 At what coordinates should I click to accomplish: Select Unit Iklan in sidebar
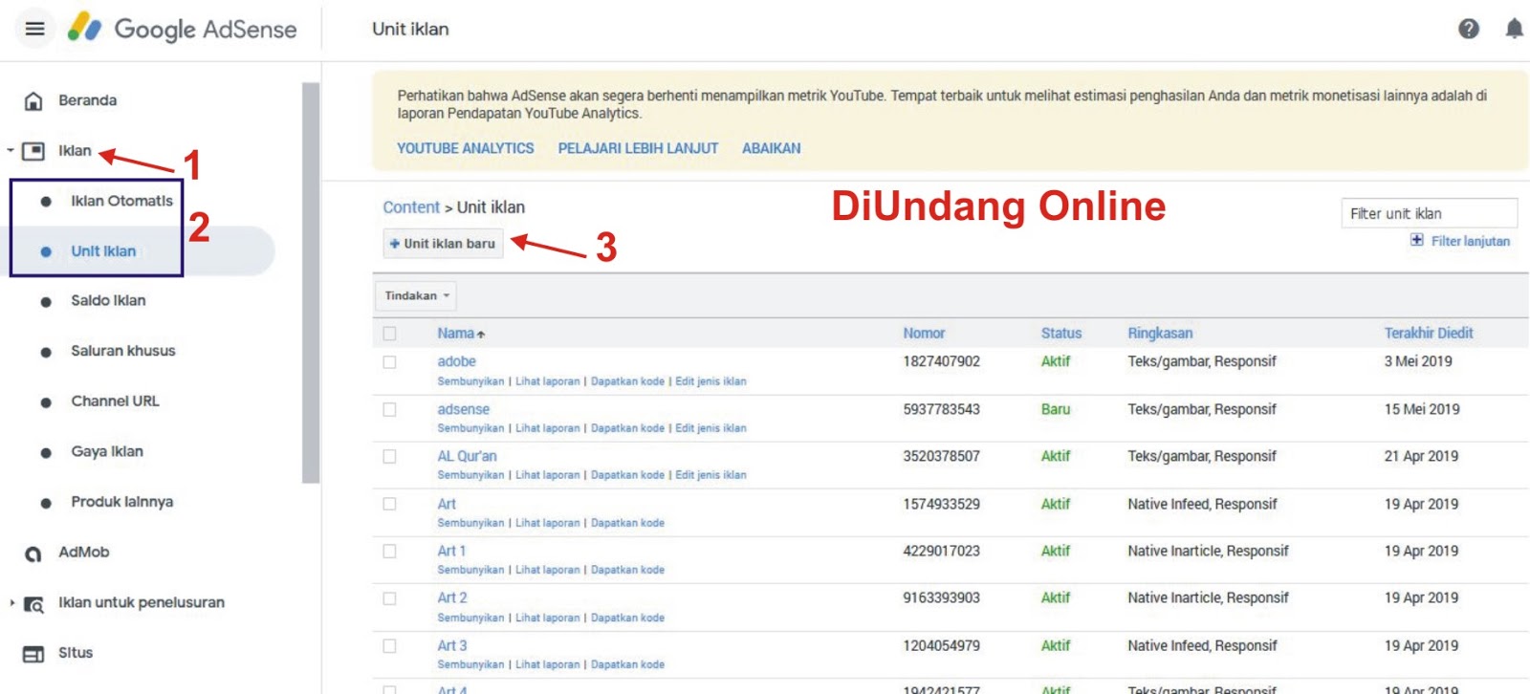[x=103, y=251]
